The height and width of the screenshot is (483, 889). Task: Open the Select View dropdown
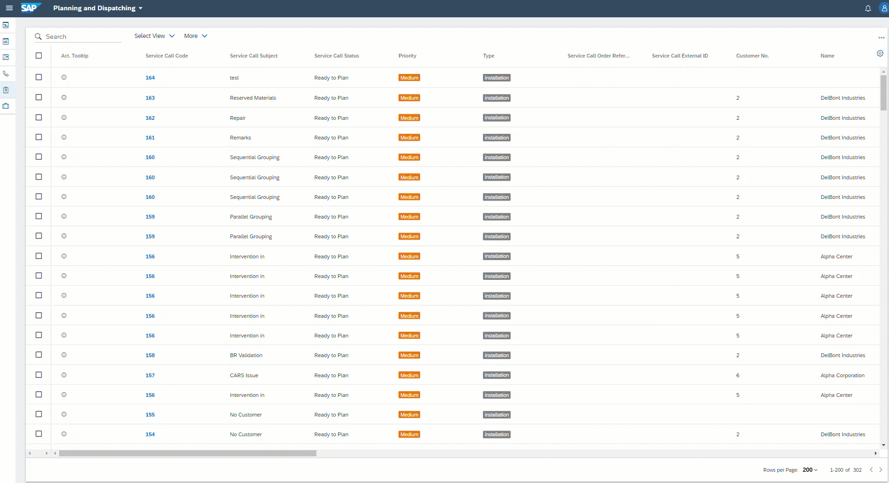(154, 36)
